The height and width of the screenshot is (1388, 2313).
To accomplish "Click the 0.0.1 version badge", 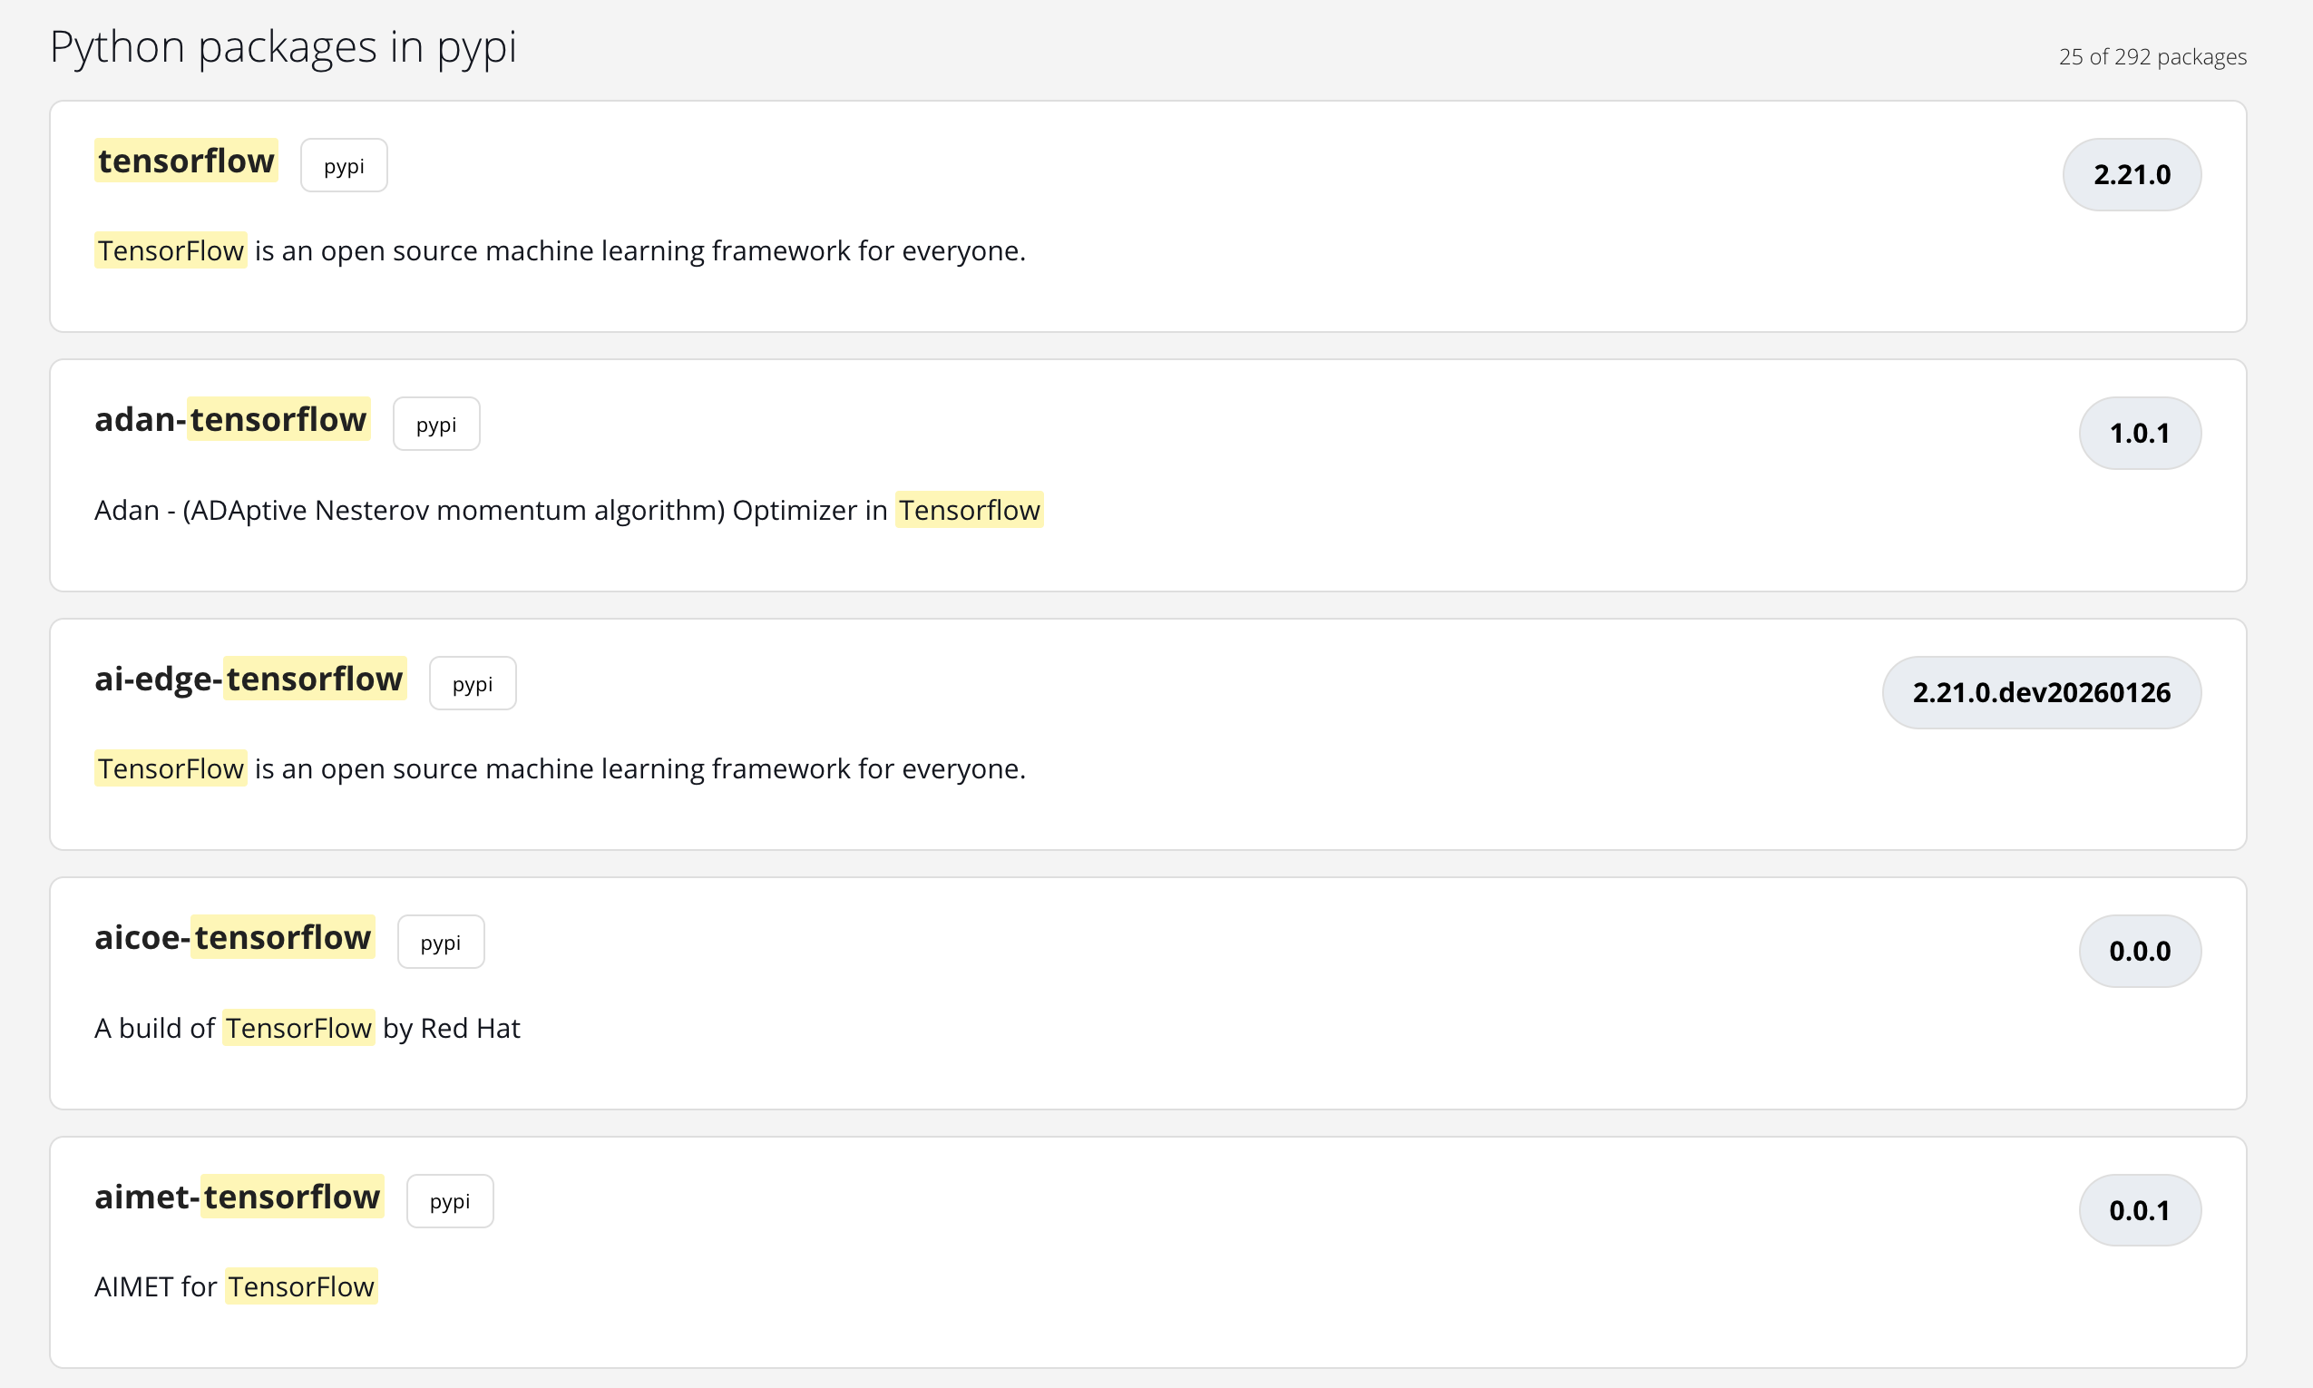I will click(x=2140, y=1210).
